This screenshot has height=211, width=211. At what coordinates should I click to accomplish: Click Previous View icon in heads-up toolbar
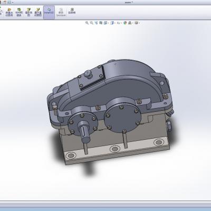click(x=96, y=23)
